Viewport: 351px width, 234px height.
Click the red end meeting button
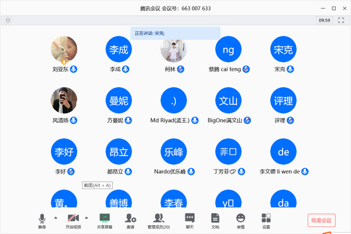322,221
